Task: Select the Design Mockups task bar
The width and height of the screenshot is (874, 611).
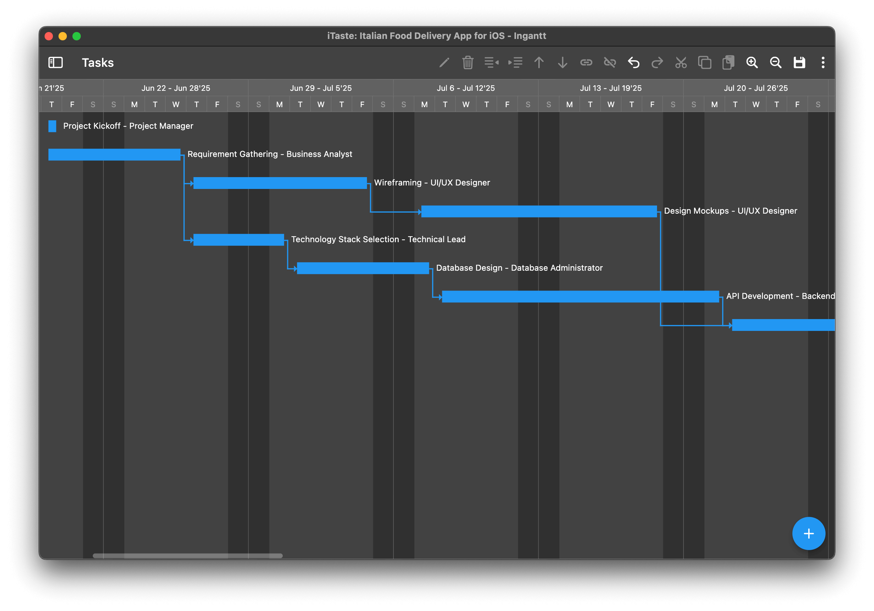Action: click(x=539, y=211)
